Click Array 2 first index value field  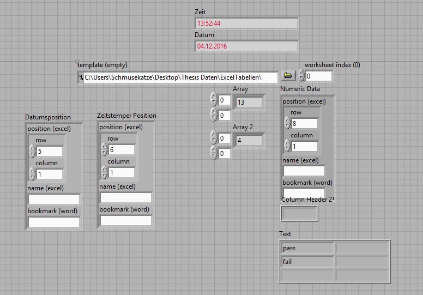[225, 138]
